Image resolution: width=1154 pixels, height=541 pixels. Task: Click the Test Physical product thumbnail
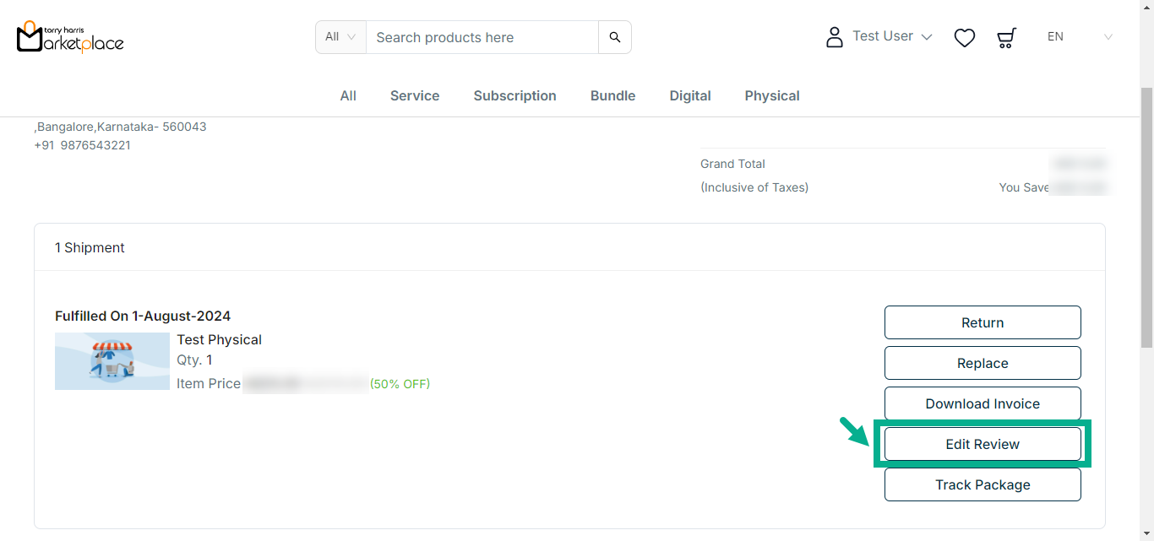click(x=112, y=361)
